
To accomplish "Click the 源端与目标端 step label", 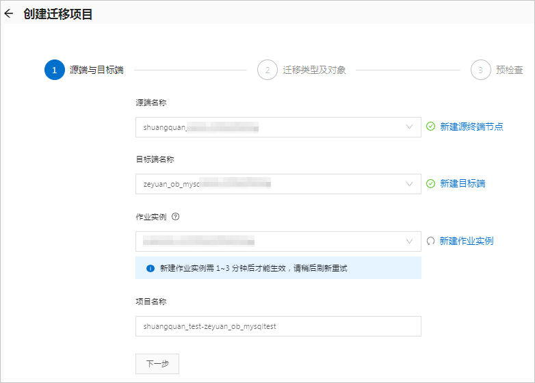I will (96, 70).
